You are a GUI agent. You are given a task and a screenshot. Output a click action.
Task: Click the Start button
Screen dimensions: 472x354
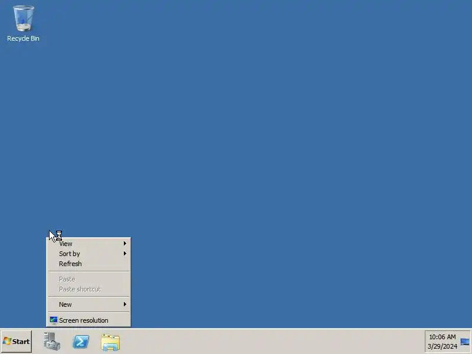[x=17, y=342]
